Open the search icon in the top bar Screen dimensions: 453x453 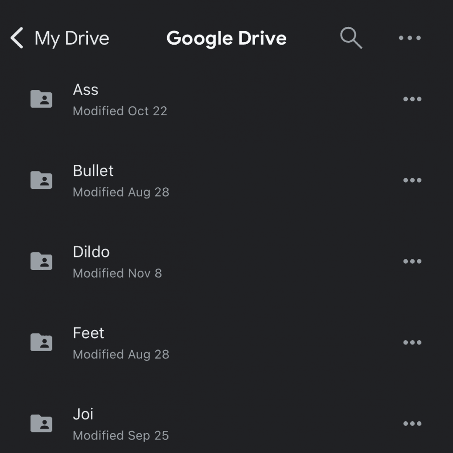[350, 38]
